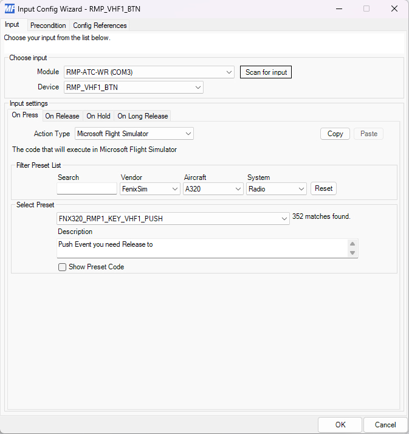
Task: Reset the preset list filters
Action: (x=323, y=188)
